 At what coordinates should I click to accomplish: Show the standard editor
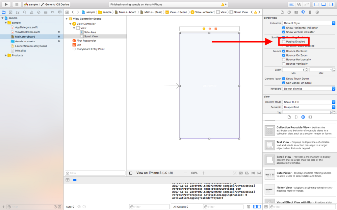click(x=292, y=4)
